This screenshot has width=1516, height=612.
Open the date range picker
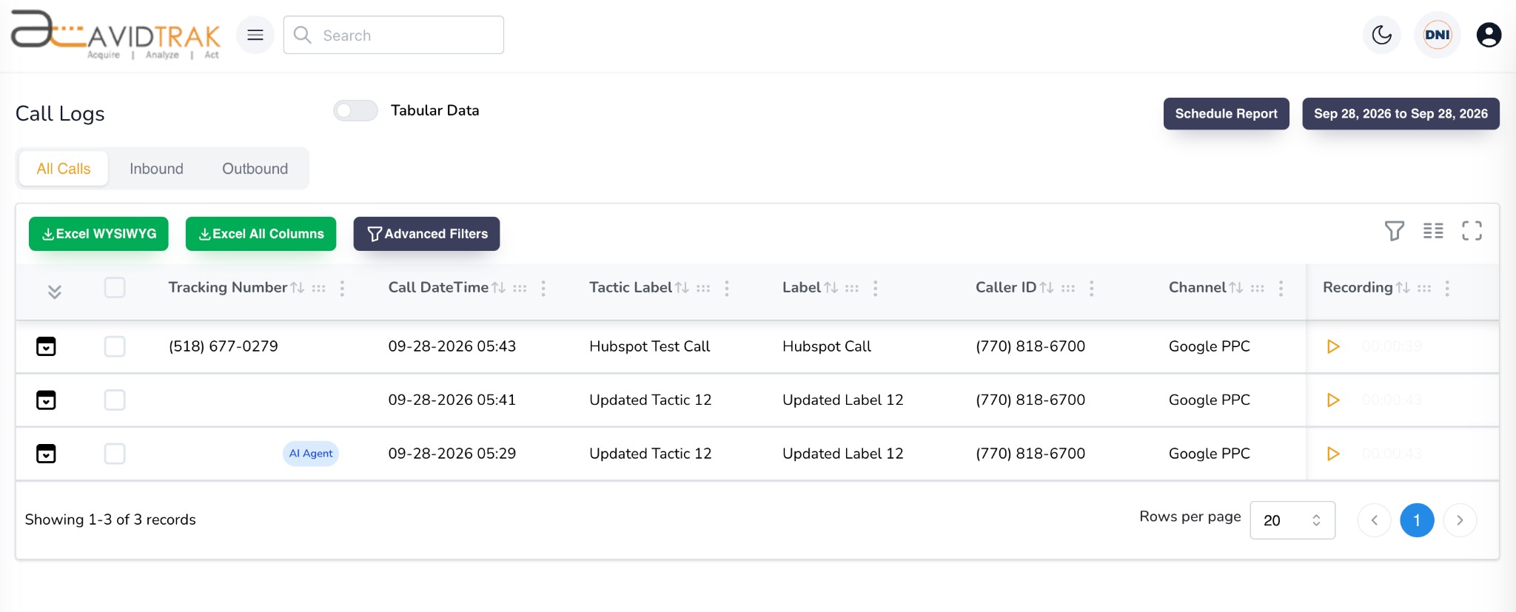coord(1401,114)
